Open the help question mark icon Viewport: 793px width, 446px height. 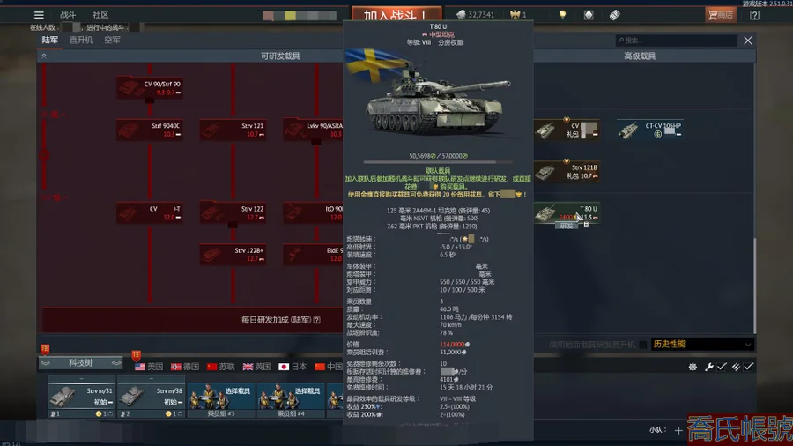coord(754,15)
